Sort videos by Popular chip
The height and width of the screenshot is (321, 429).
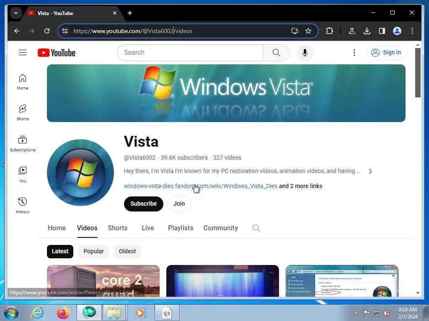click(x=93, y=251)
